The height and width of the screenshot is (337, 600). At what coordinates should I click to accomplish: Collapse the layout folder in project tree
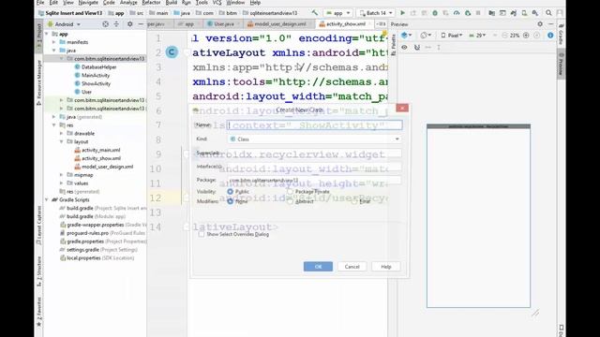click(x=61, y=141)
